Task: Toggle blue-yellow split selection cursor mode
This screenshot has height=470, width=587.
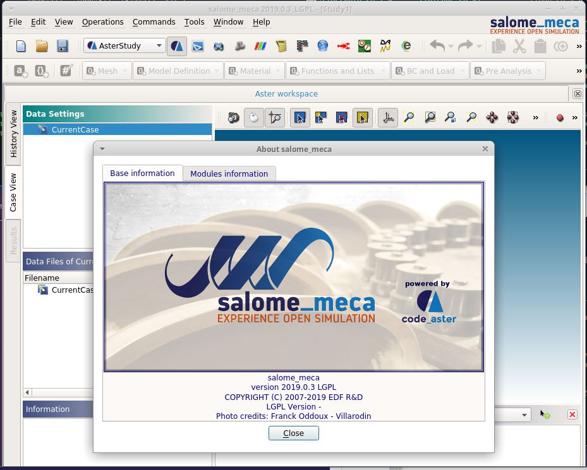Action: click(x=321, y=118)
